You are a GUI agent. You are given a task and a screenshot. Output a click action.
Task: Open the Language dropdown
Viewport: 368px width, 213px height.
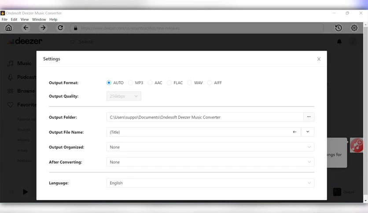tap(210, 183)
